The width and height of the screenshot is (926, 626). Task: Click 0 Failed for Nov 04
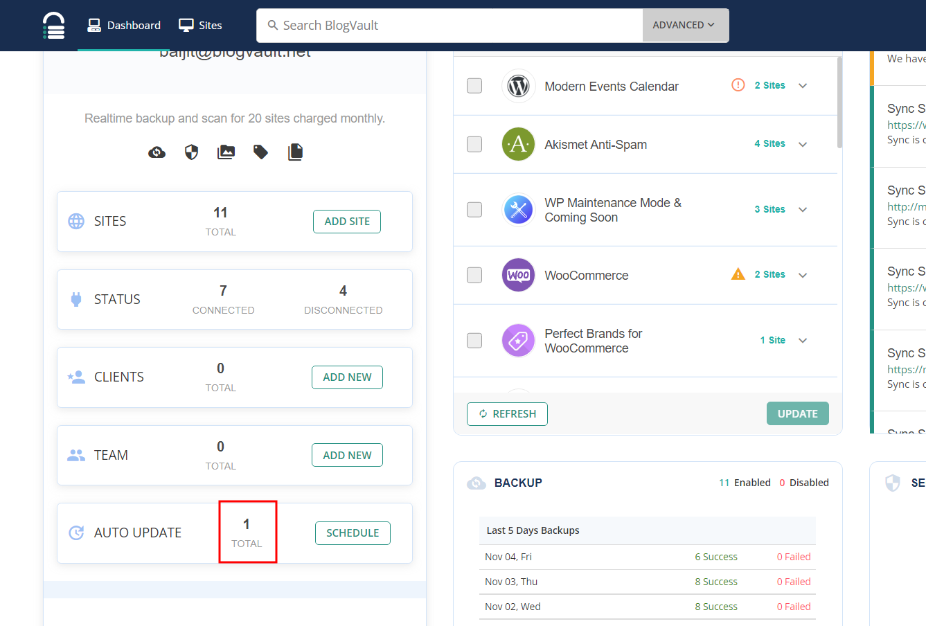[794, 557]
